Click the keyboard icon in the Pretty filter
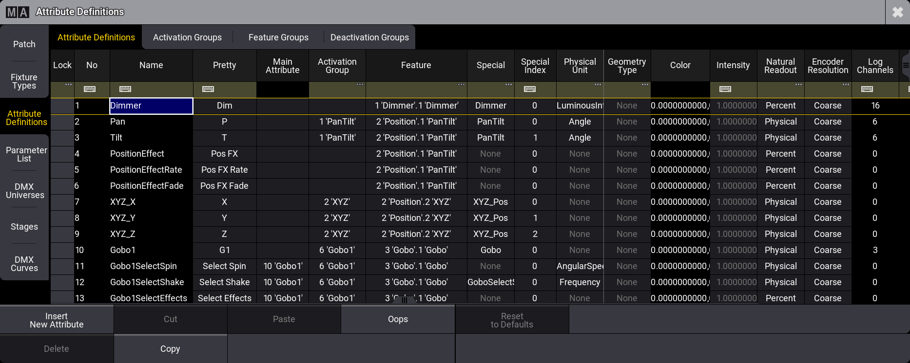This screenshot has height=363, width=910. tap(208, 89)
